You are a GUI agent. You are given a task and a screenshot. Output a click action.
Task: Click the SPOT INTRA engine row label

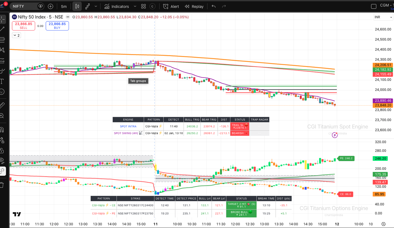tap(128, 126)
